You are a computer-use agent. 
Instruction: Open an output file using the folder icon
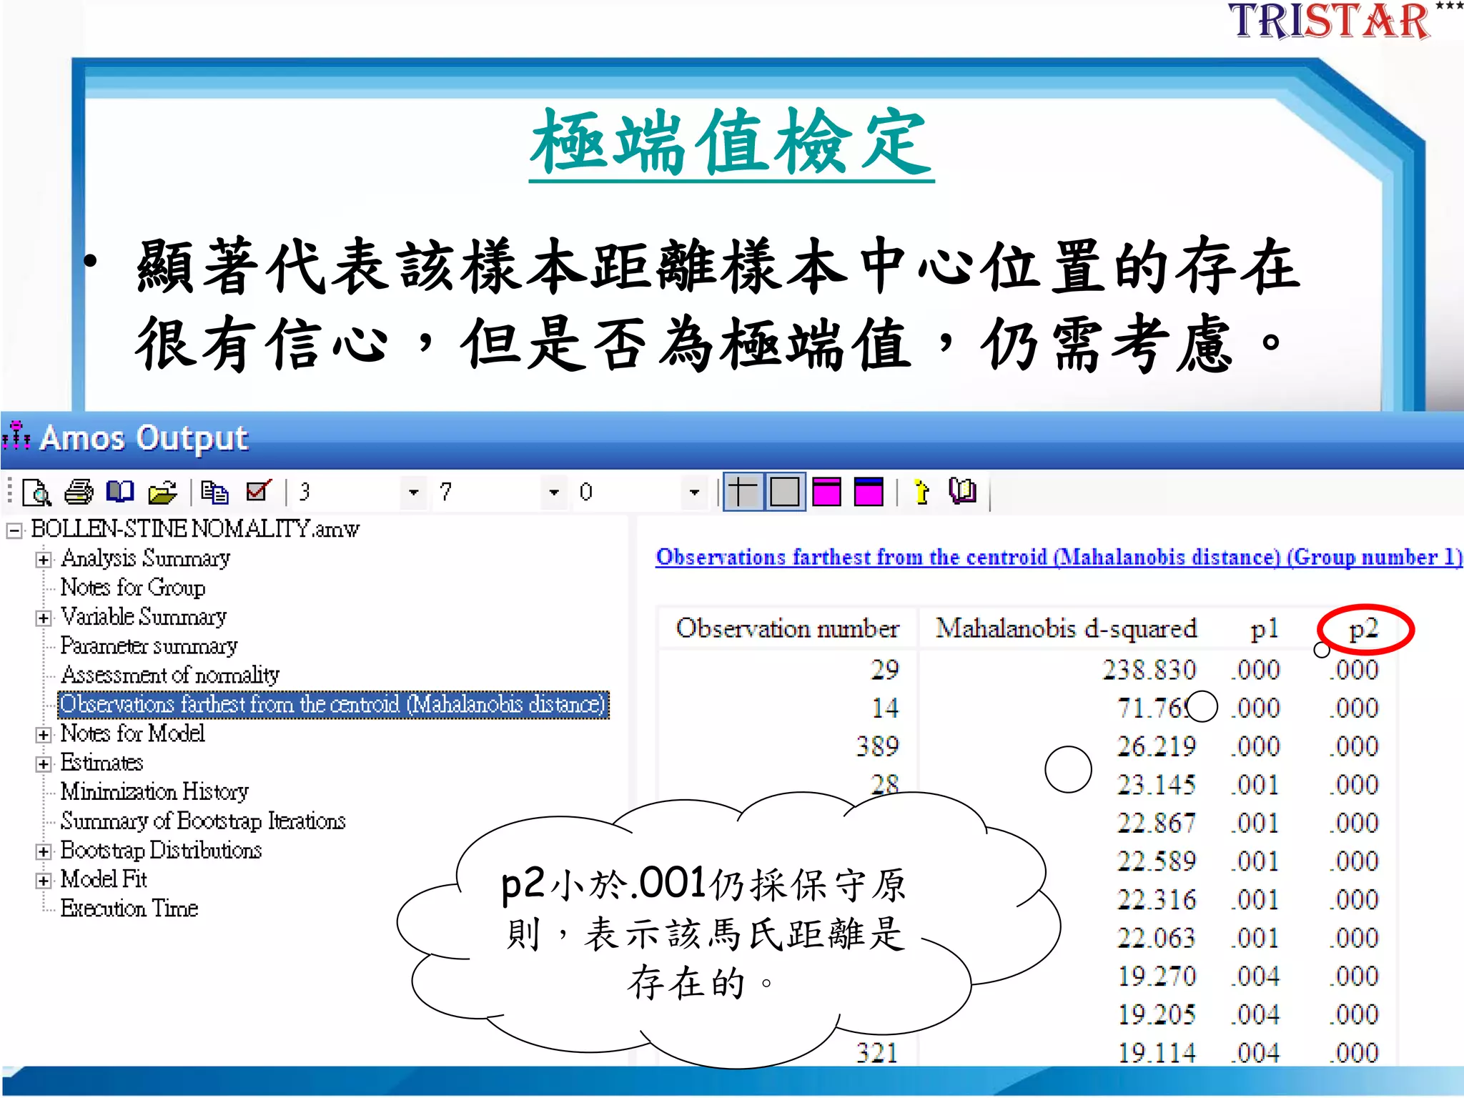(x=162, y=493)
